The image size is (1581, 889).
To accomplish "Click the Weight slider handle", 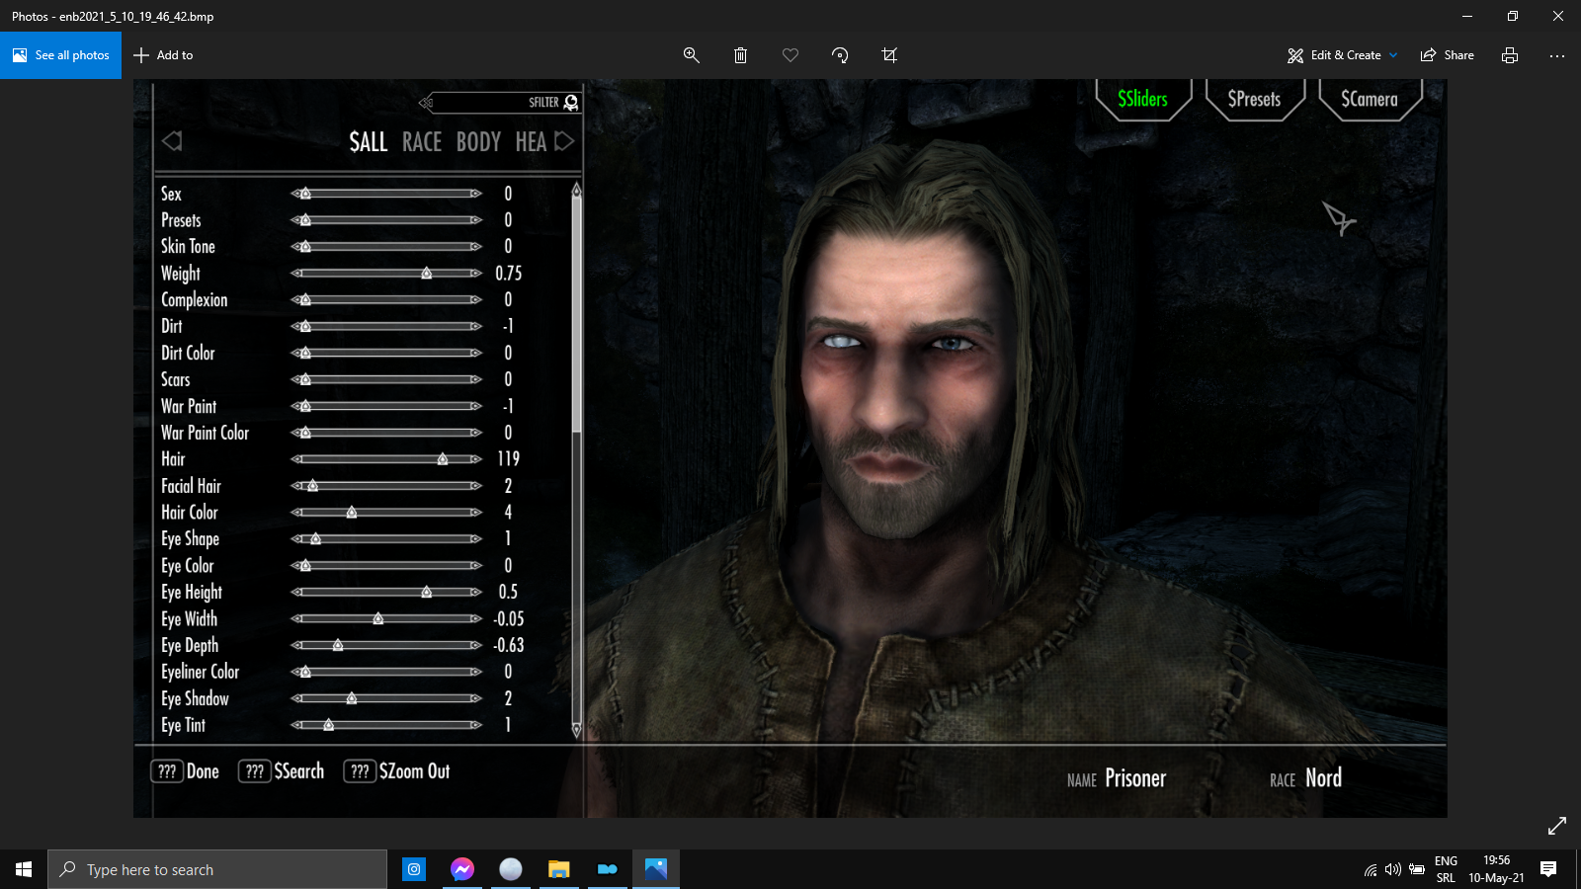I will [427, 273].
